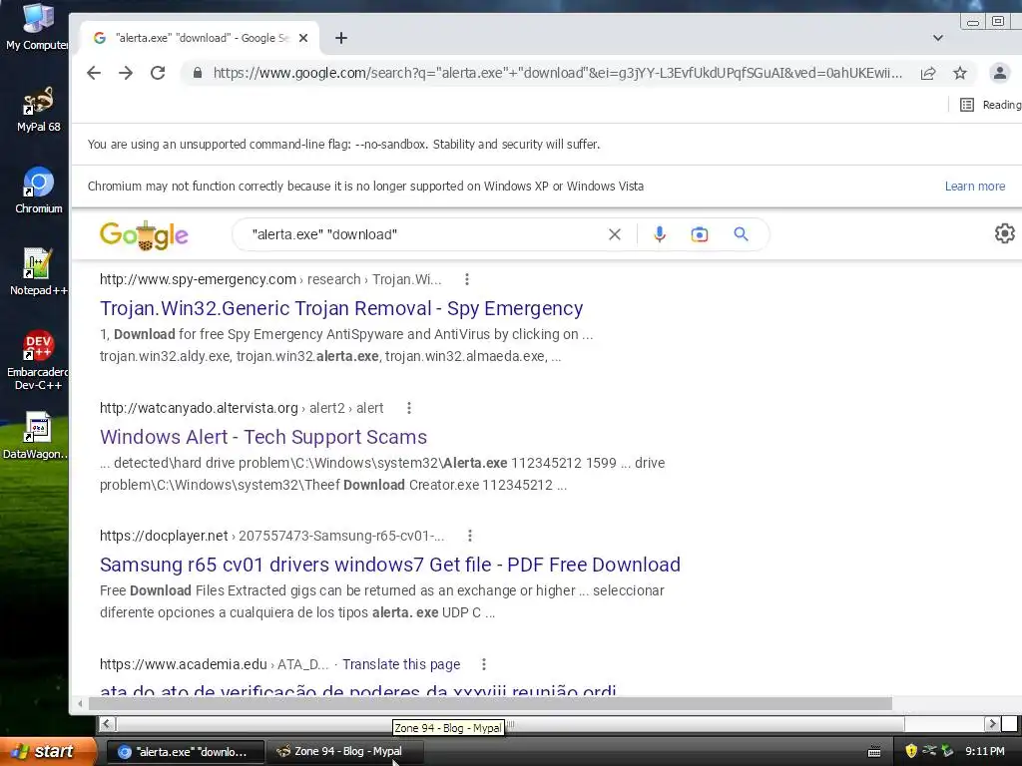Open more options for spy-emergency.com result

coord(467,279)
